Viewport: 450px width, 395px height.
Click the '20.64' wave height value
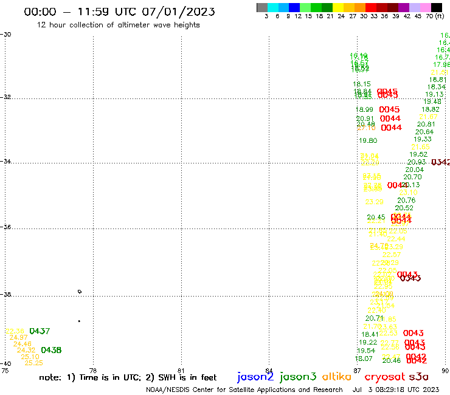[424, 132]
